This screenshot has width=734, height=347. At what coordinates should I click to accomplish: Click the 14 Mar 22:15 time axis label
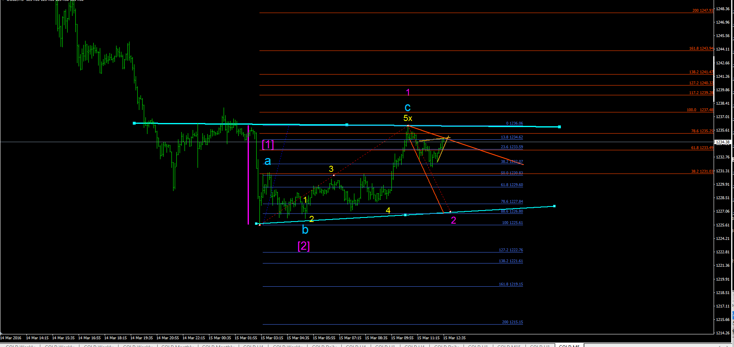point(193,338)
